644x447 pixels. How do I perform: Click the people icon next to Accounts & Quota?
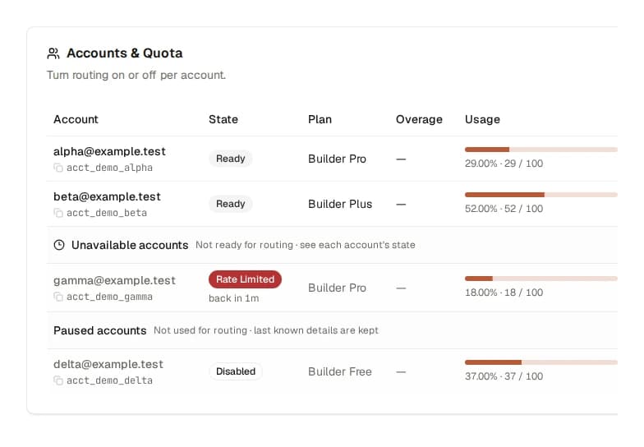point(53,53)
